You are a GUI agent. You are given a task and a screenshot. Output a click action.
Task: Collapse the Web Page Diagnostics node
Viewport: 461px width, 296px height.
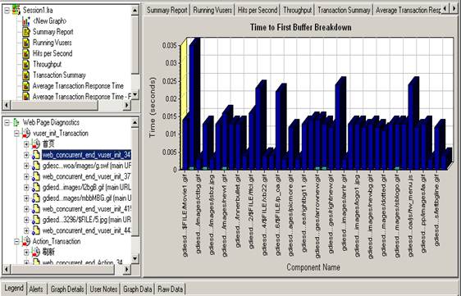point(7,122)
